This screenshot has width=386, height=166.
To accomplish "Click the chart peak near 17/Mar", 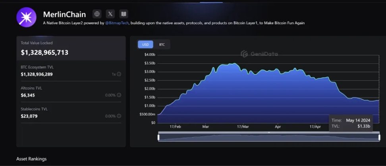I will [x=234, y=64].
